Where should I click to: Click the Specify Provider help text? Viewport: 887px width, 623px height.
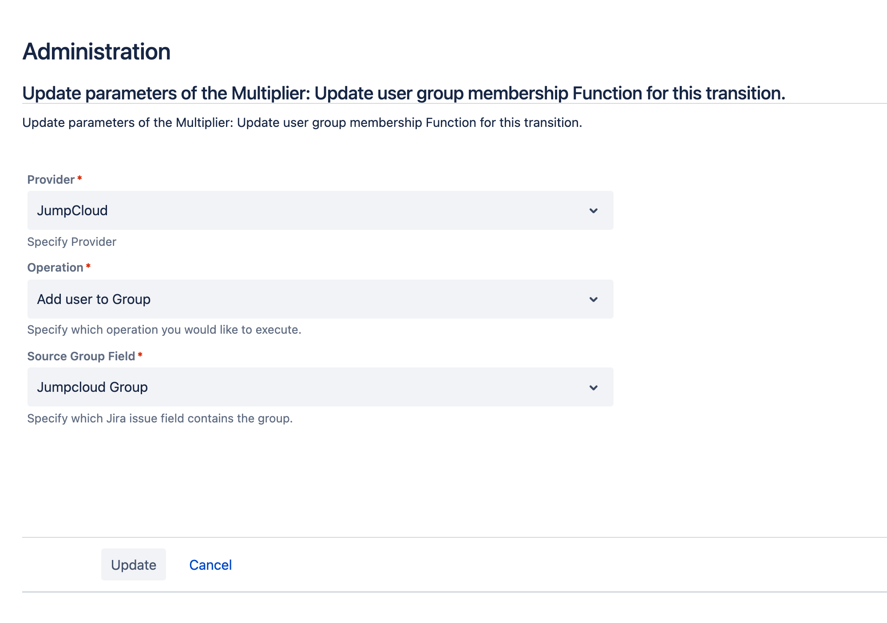coord(71,242)
